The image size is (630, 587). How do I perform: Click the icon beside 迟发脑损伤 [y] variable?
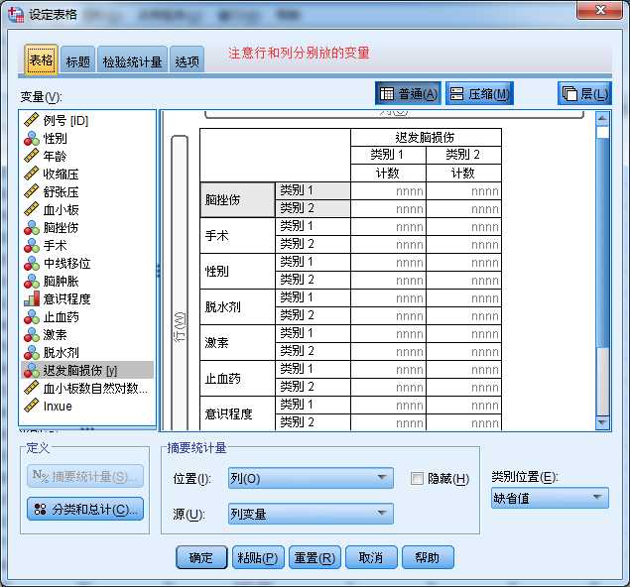pyautogui.click(x=32, y=370)
